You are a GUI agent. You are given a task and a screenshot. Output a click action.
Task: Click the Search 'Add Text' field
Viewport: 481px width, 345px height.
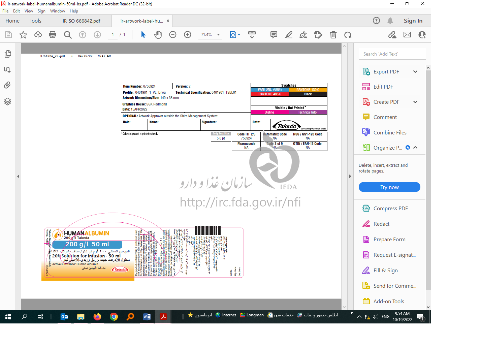click(x=392, y=54)
